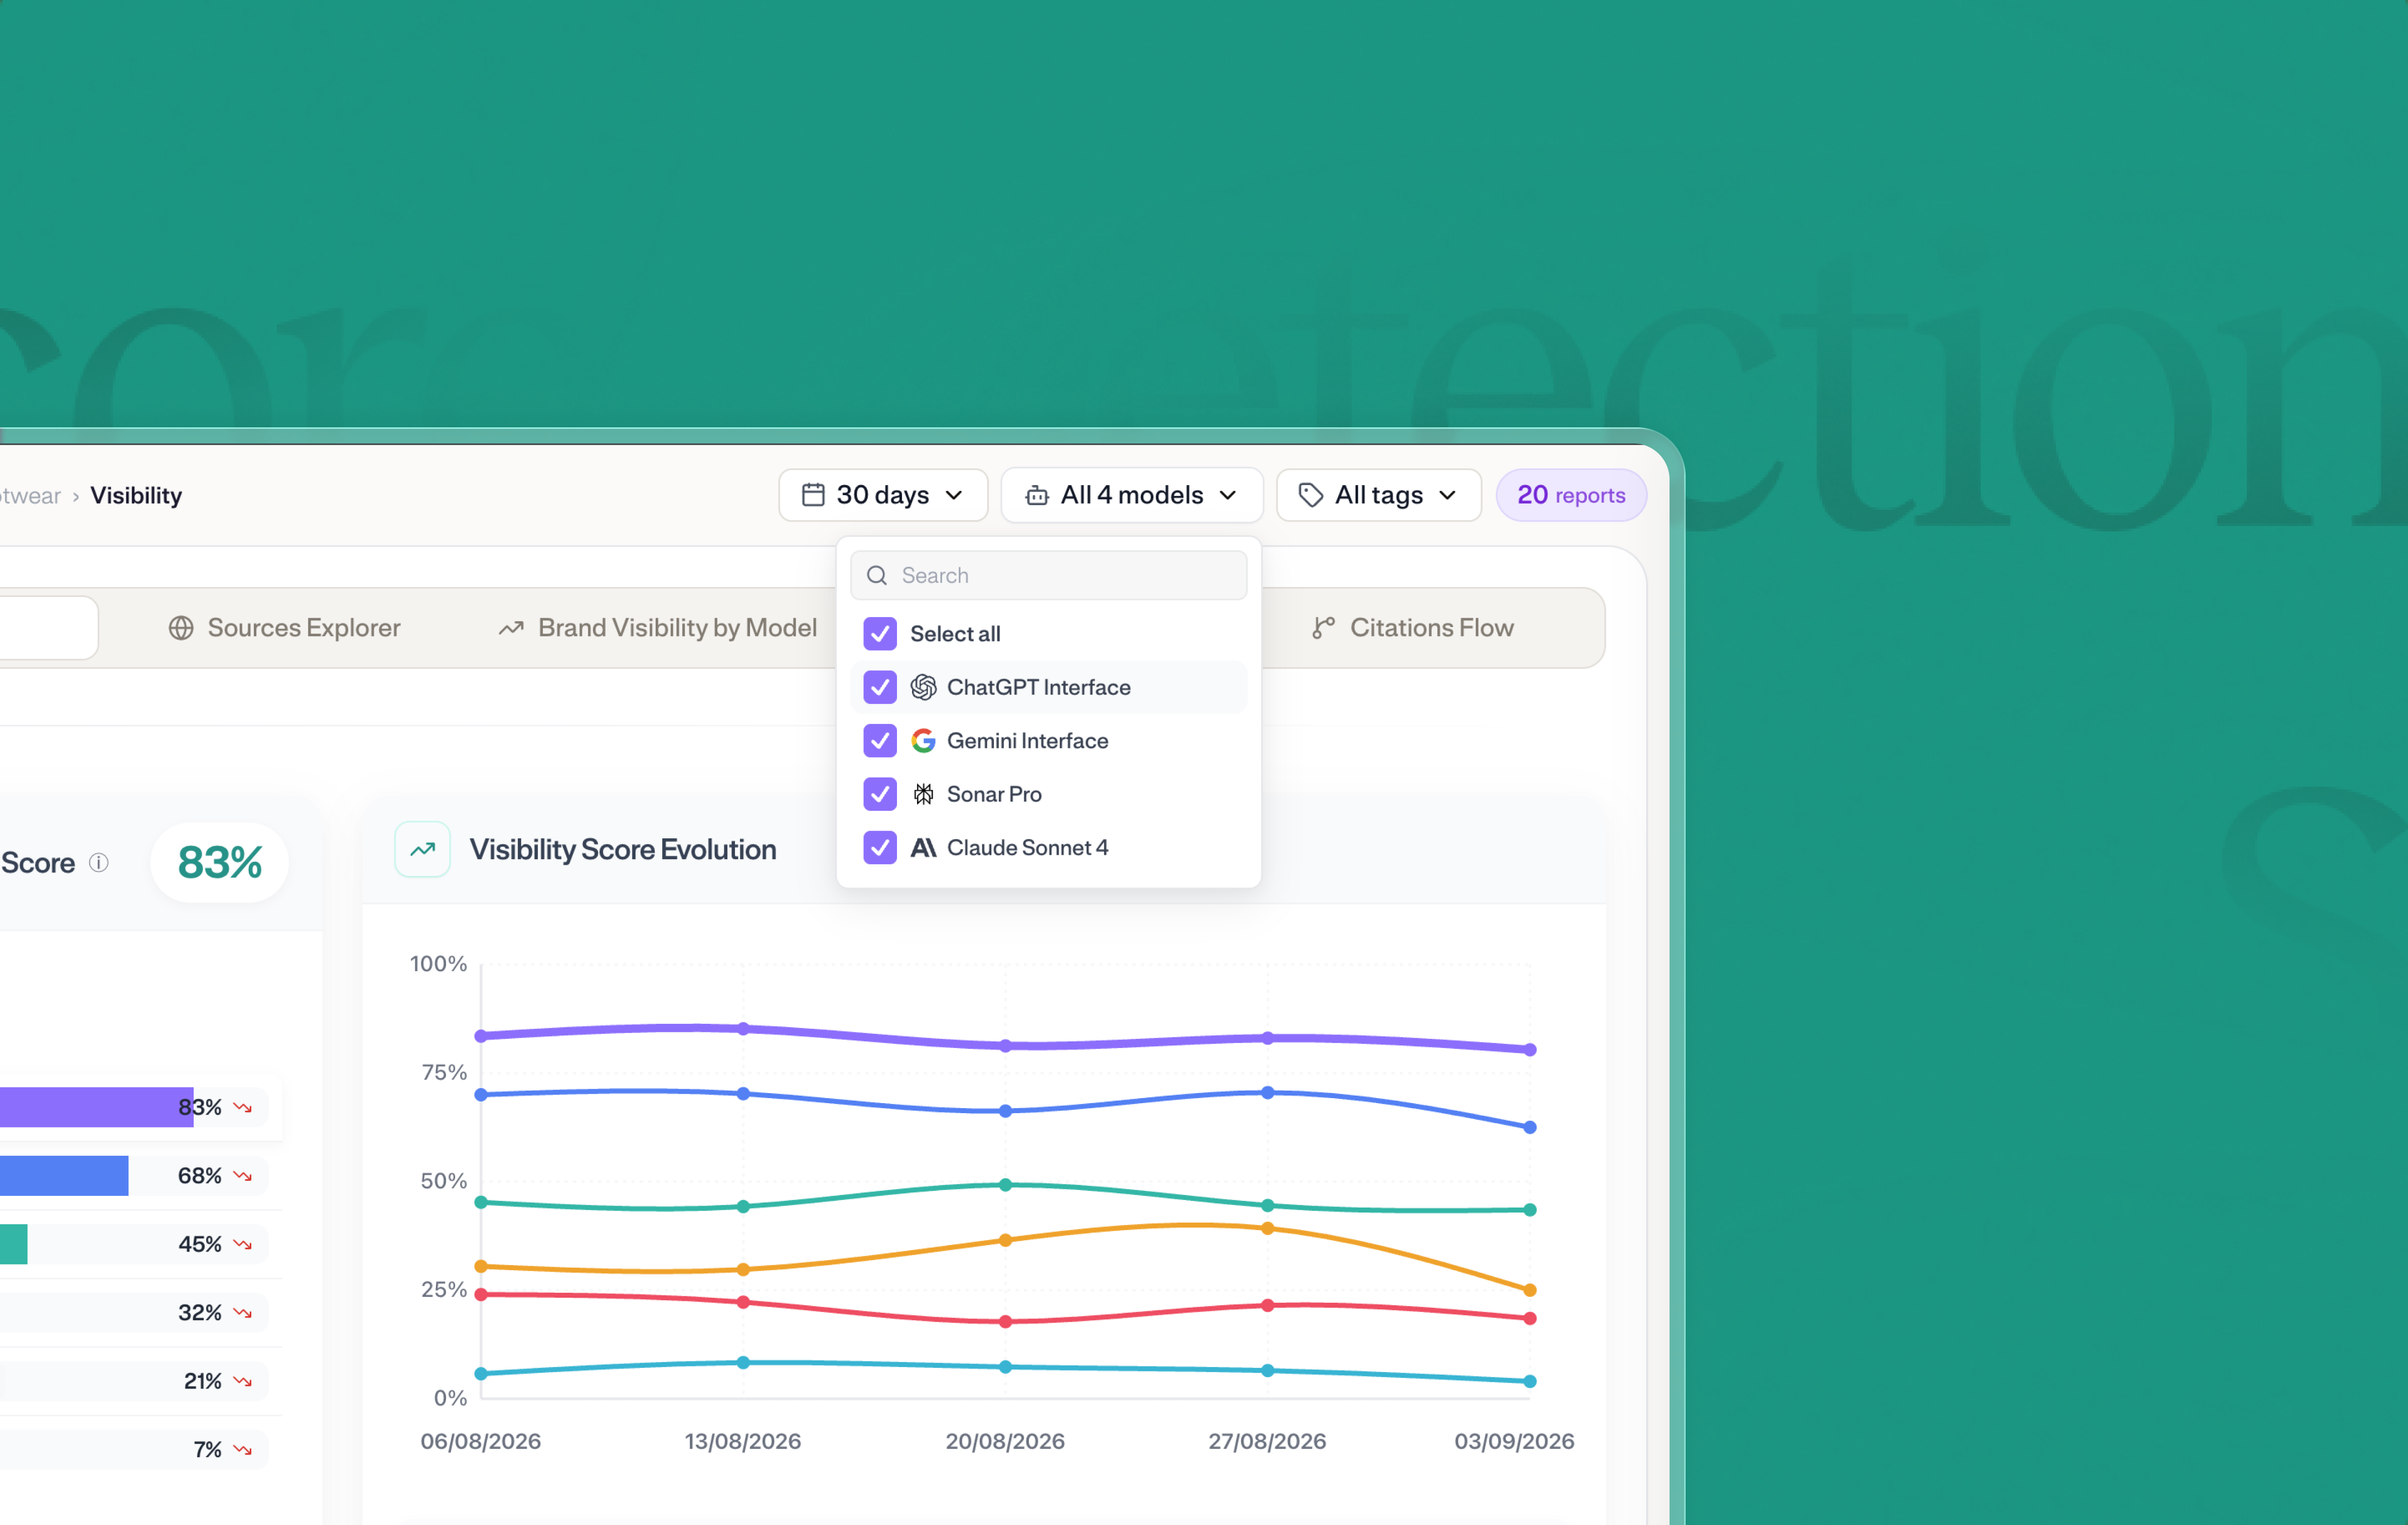Switch to the Citations Flow tab

[1413, 628]
